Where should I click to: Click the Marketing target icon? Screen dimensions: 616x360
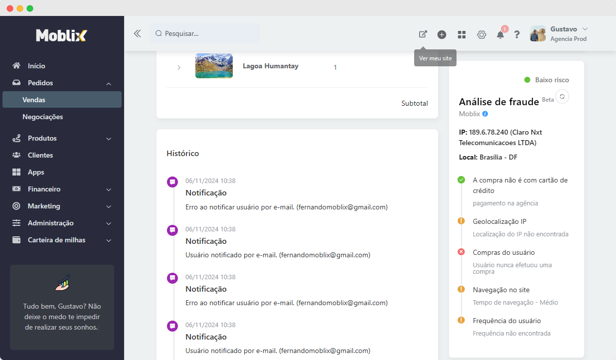tap(16, 206)
